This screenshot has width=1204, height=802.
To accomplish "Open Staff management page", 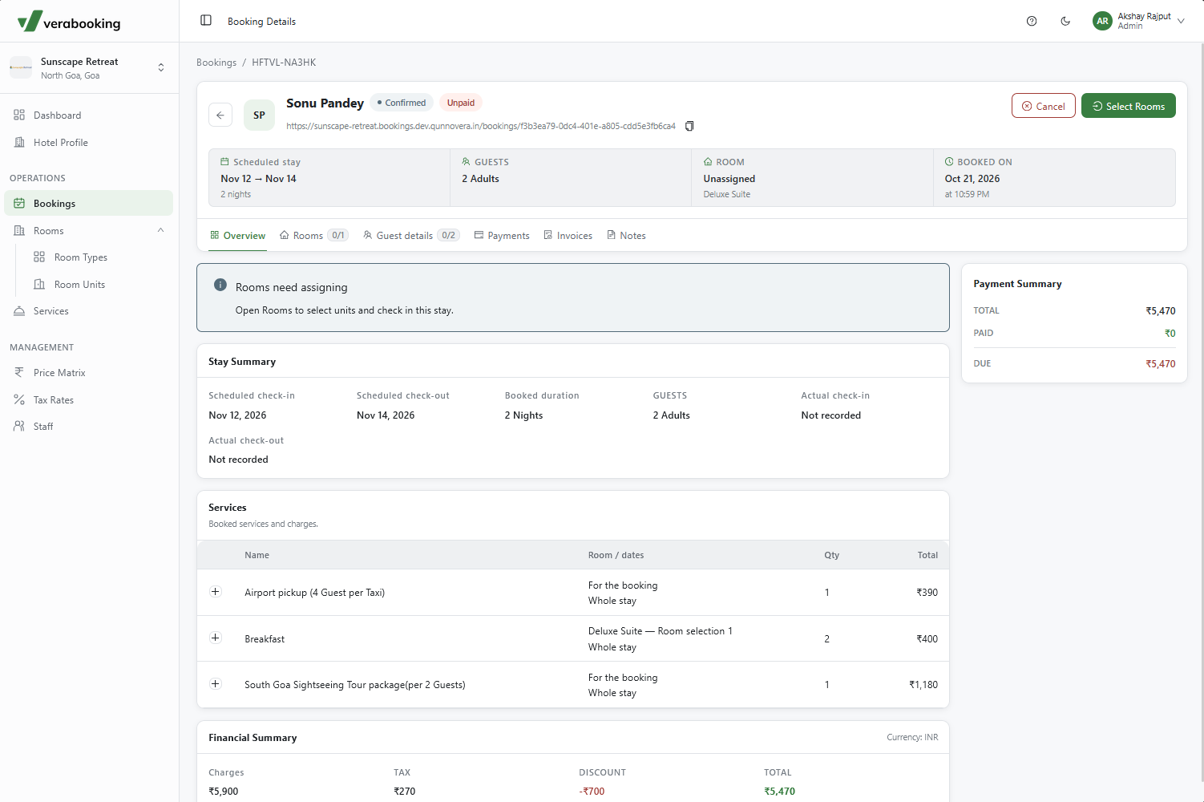I will coord(89,427).
